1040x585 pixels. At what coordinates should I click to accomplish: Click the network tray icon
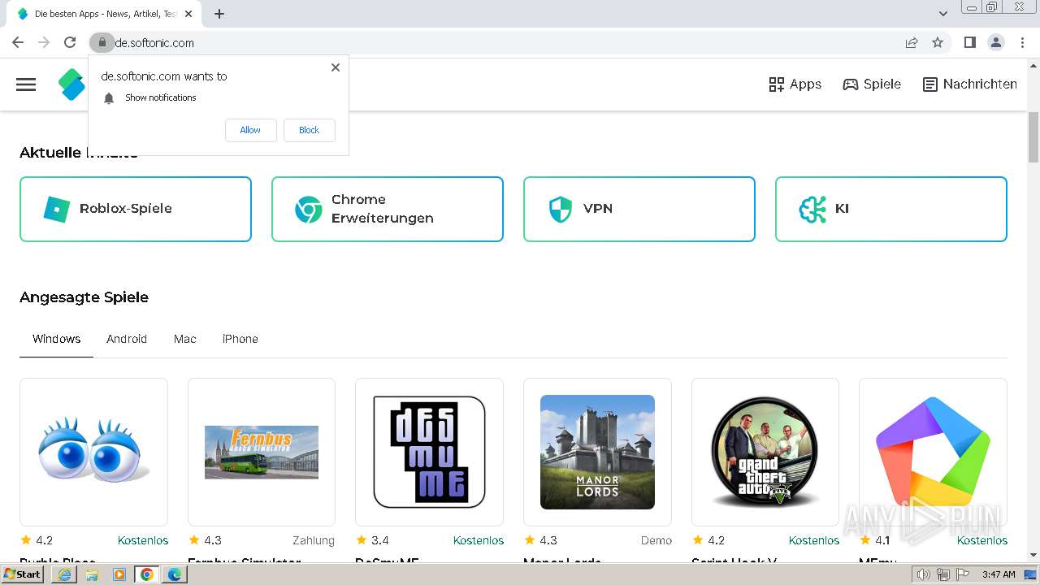pos(943,574)
